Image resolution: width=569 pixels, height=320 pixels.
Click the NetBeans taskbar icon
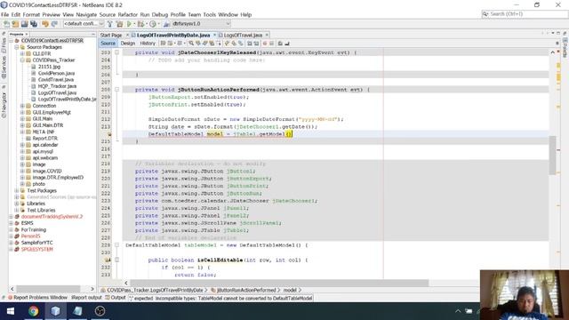coord(55,311)
